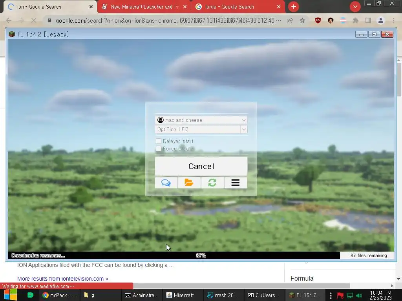Switch to the 'ion - Google Search' tab

pos(50,7)
